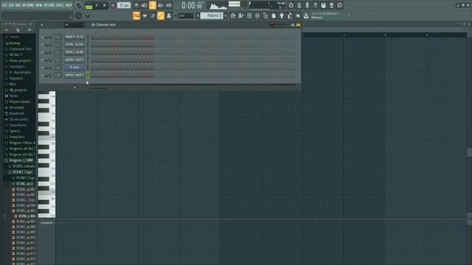Collapse the VEDM2 Claps folder
472x265 pixels.
coord(22,172)
